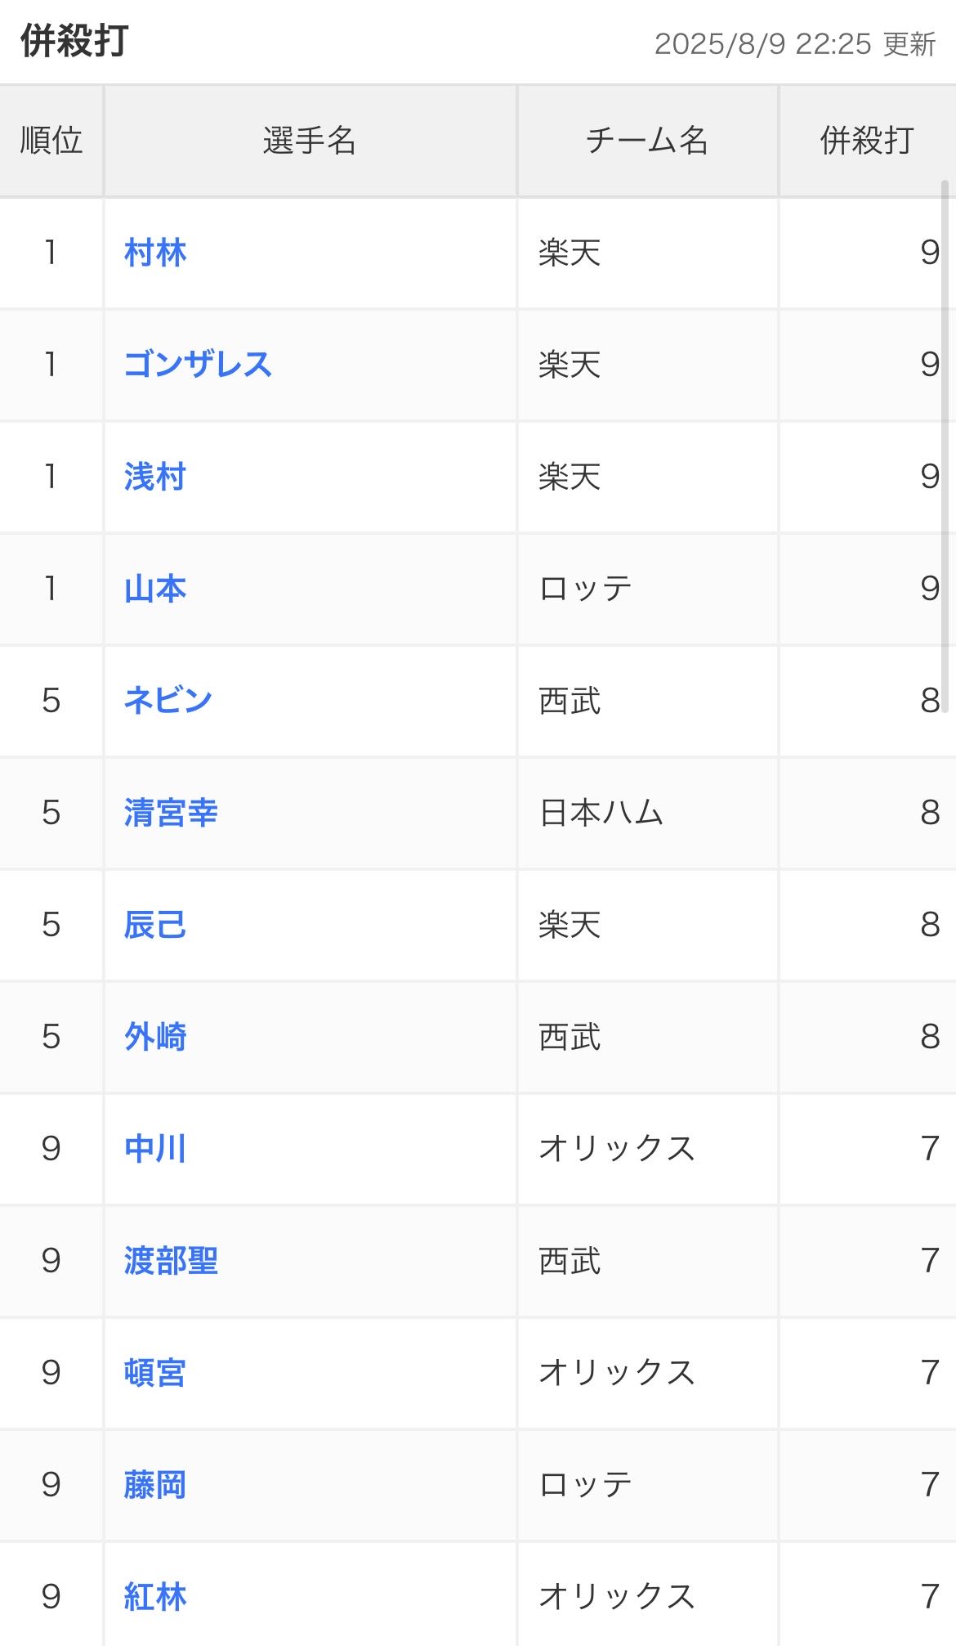Click the 順位 column header
This screenshot has width=956, height=1646.
[x=51, y=141]
